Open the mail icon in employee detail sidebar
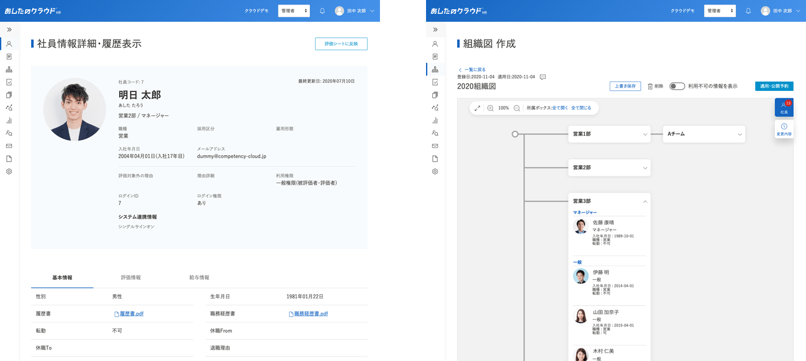The width and height of the screenshot is (806, 361). [9, 146]
